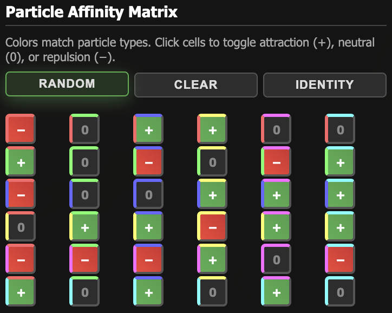392x313 pixels.
Task: Click magenta-row magenta-column neutral cell
Action: [276, 259]
